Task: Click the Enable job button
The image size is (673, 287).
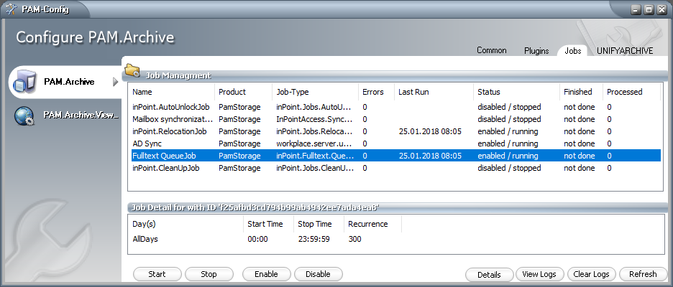Action: coord(266,274)
